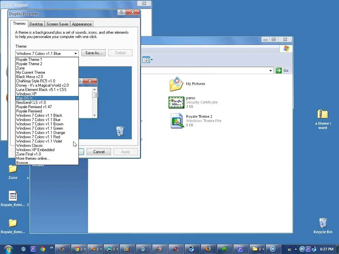Show hidden system tray icons arrow
Viewport: 339px width, 254px height.
[x=296, y=249]
